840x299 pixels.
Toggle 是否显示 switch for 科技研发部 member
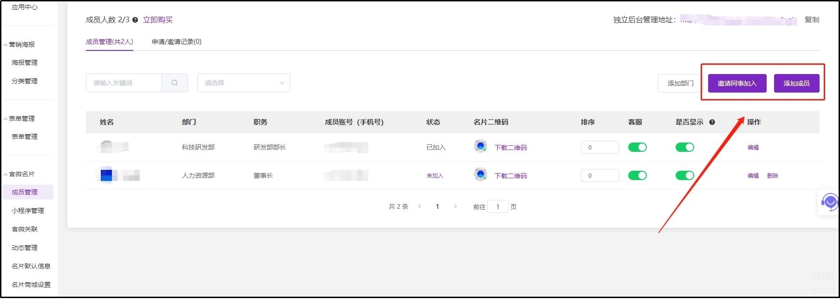point(684,147)
